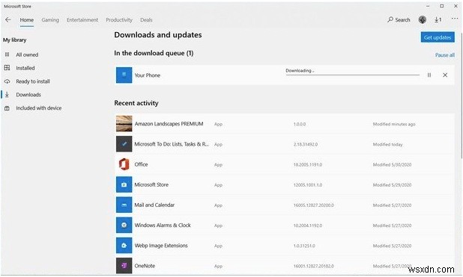Switch to the Gaming tab
Image resolution: width=463 pixels, height=277 pixels.
(50, 19)
